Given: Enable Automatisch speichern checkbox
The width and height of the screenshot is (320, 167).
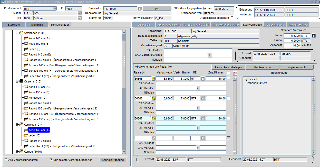Looking at the screenshot, I should [x=232, y=18].
